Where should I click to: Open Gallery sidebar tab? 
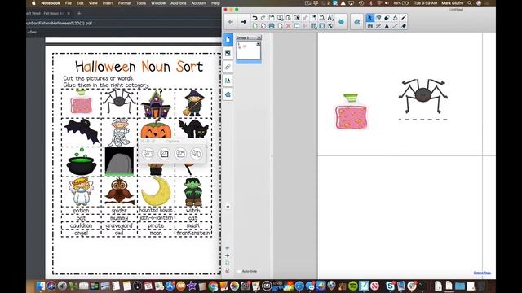click(x=228, y=53)
